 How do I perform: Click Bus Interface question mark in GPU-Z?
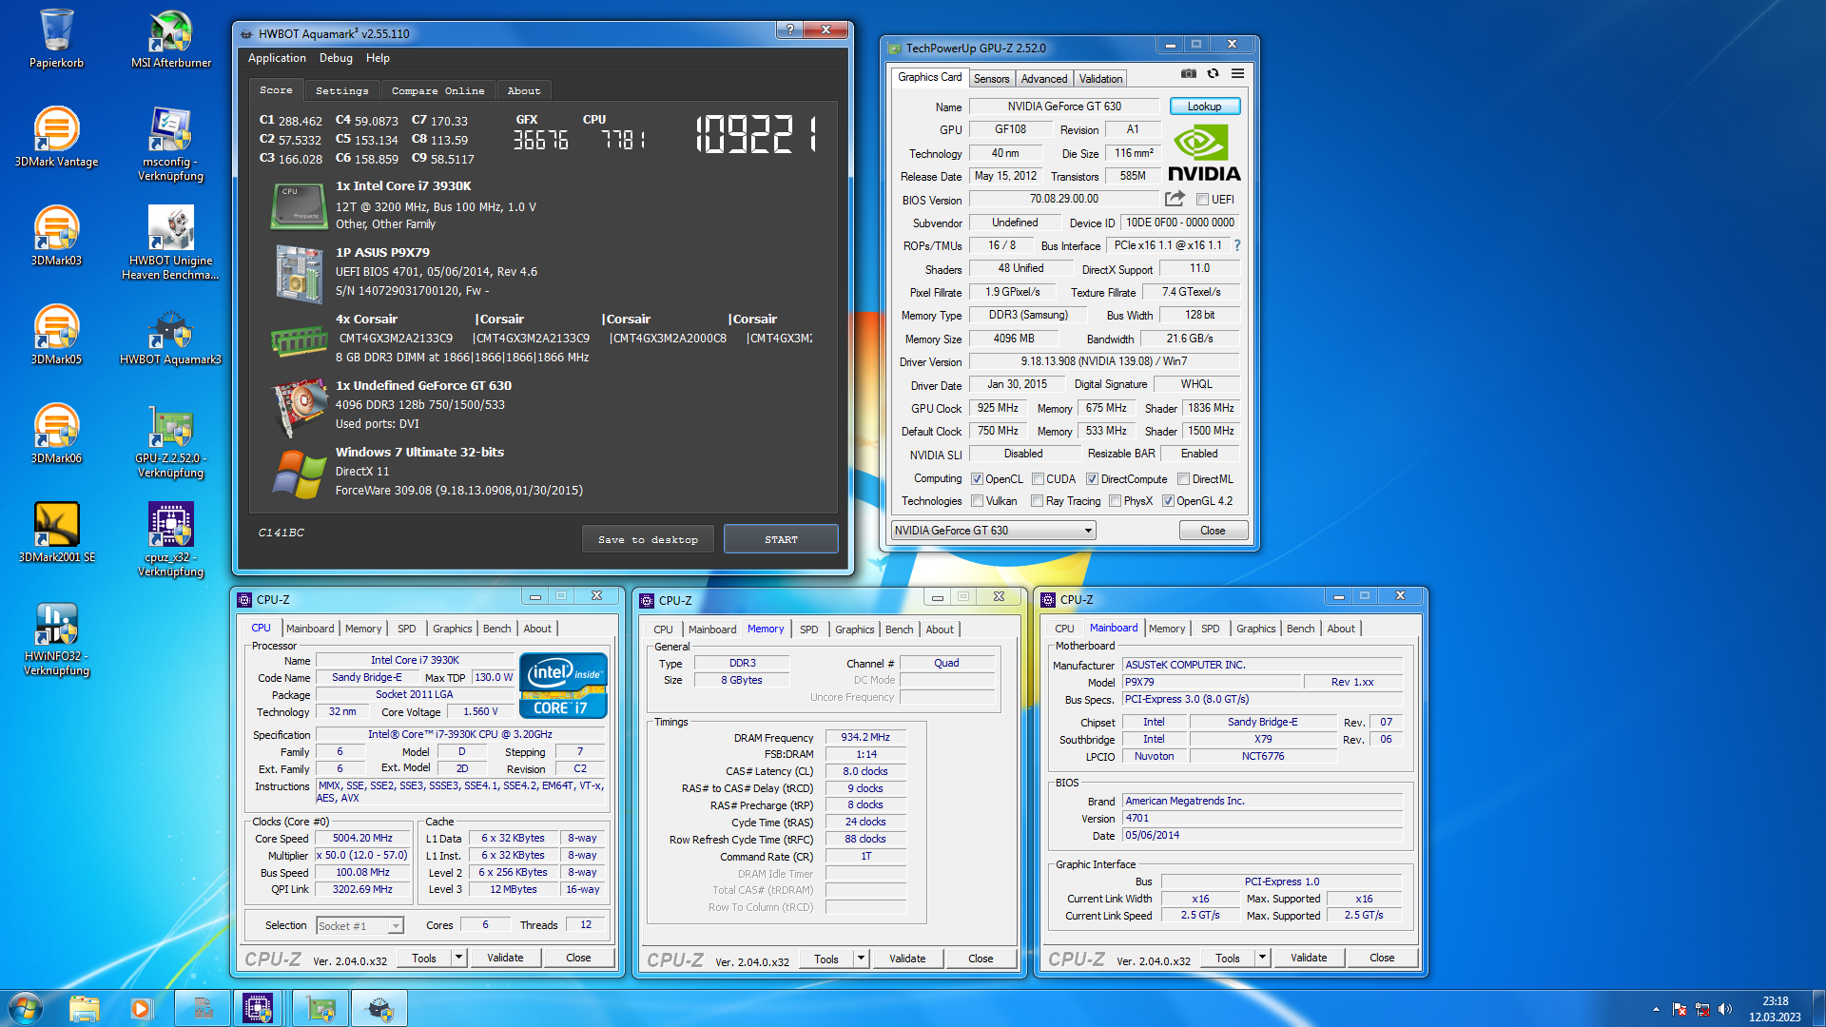[1237, 245]
